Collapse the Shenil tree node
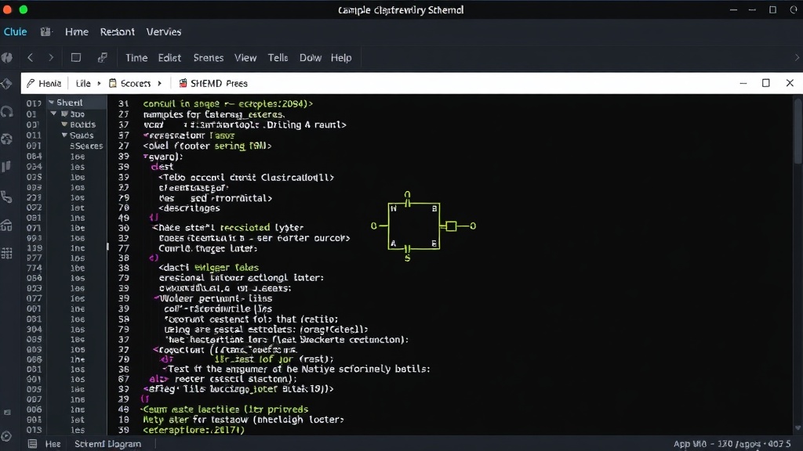The height and width of the screenshot is (451, 803). (x=51, y=103)
